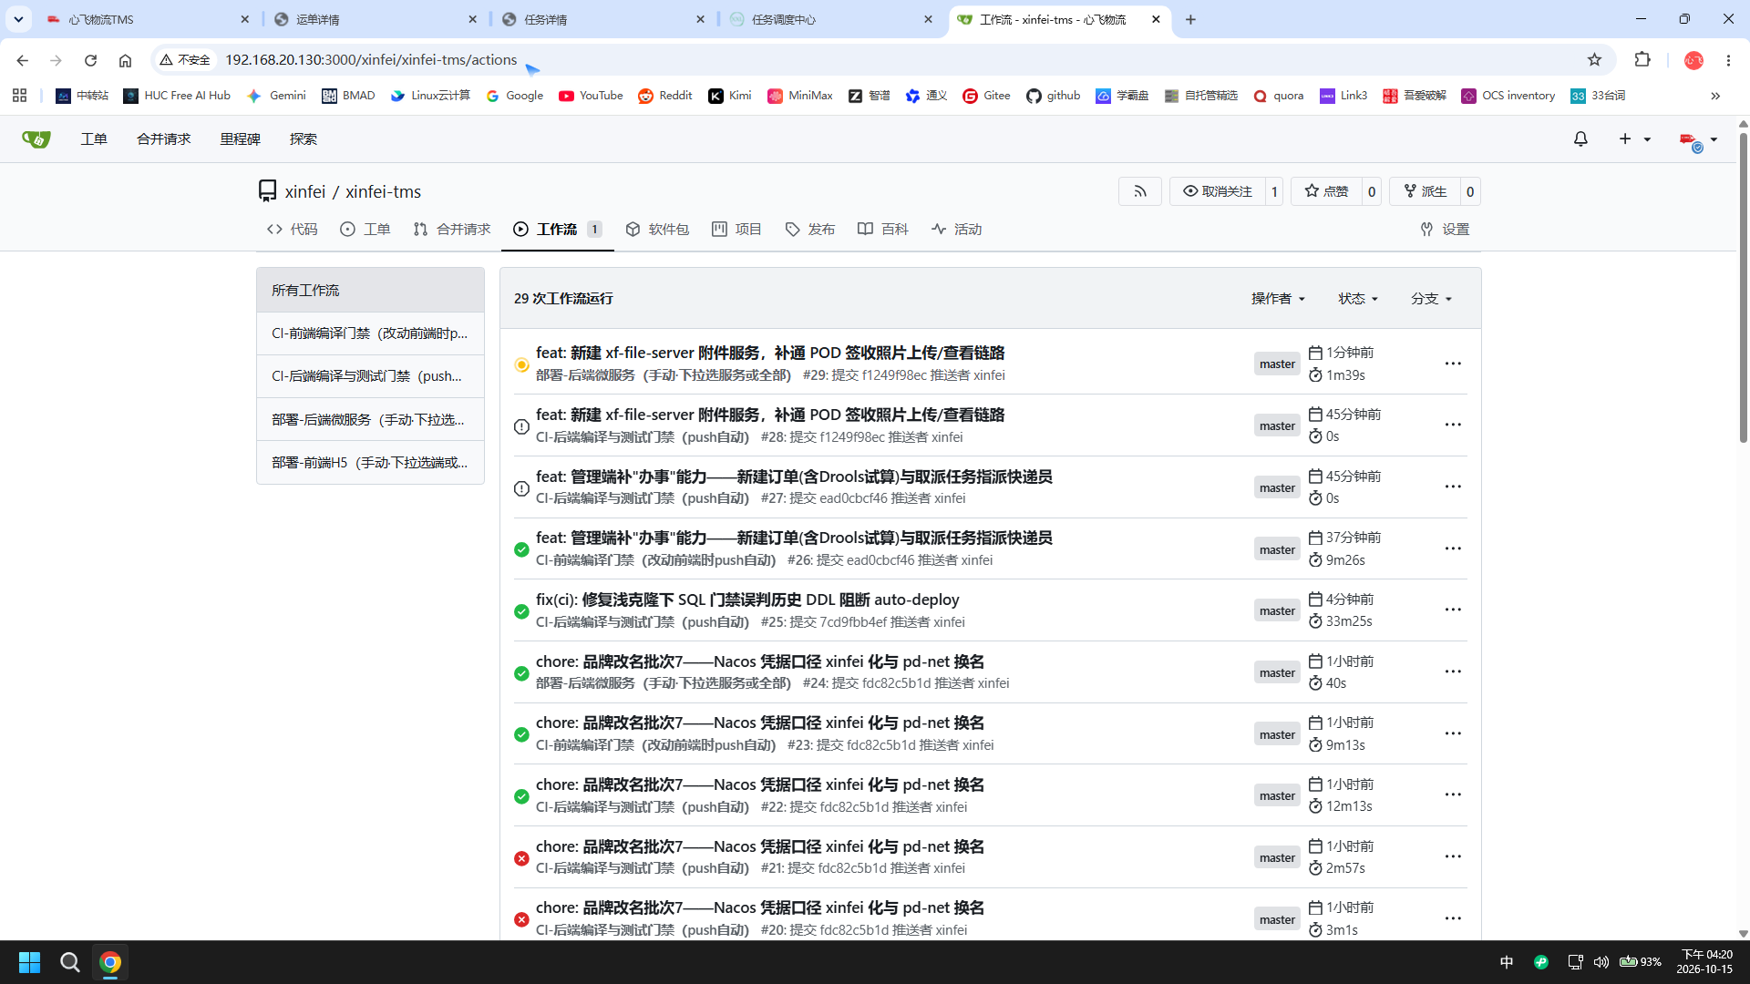Click the red failed icon of run #21

[x=521, y=858]
